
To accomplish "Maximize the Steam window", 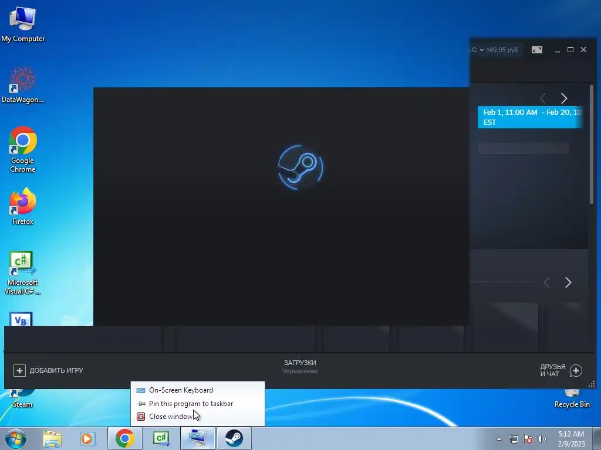I will point(570,50).
